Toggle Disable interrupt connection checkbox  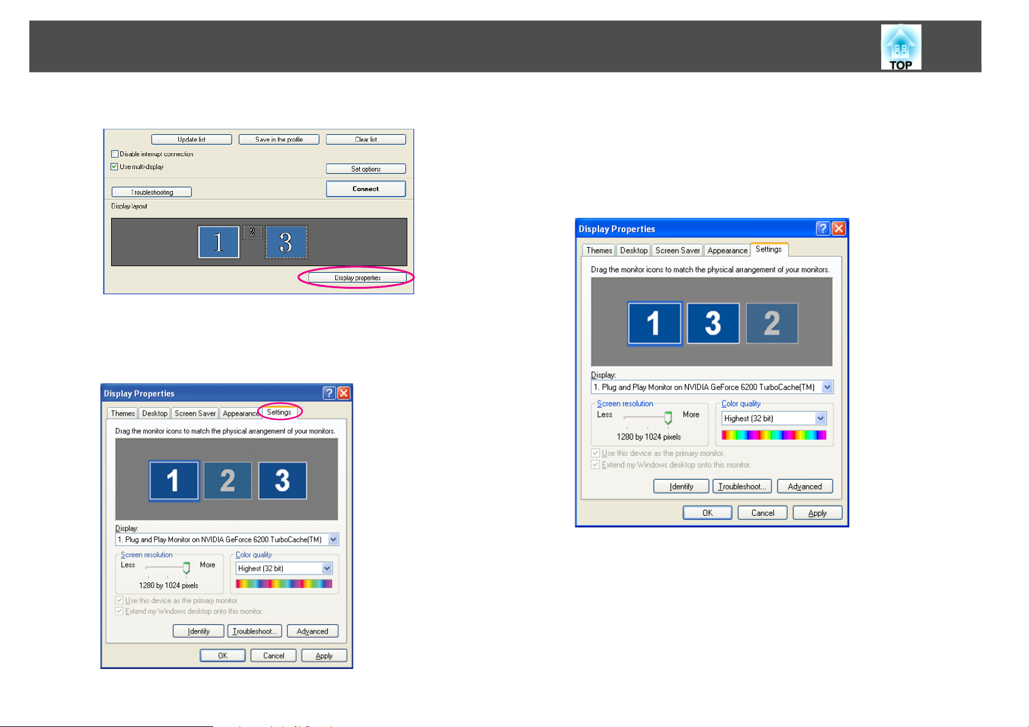115,154
